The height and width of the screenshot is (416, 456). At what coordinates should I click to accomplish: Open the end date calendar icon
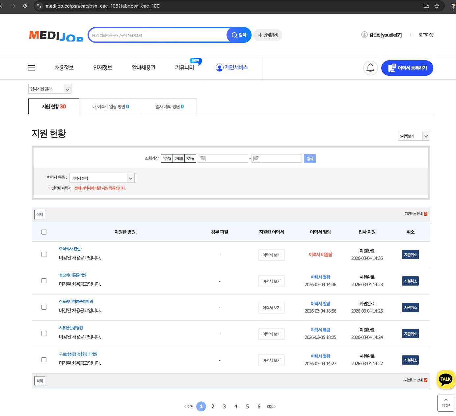coord(256,159)
